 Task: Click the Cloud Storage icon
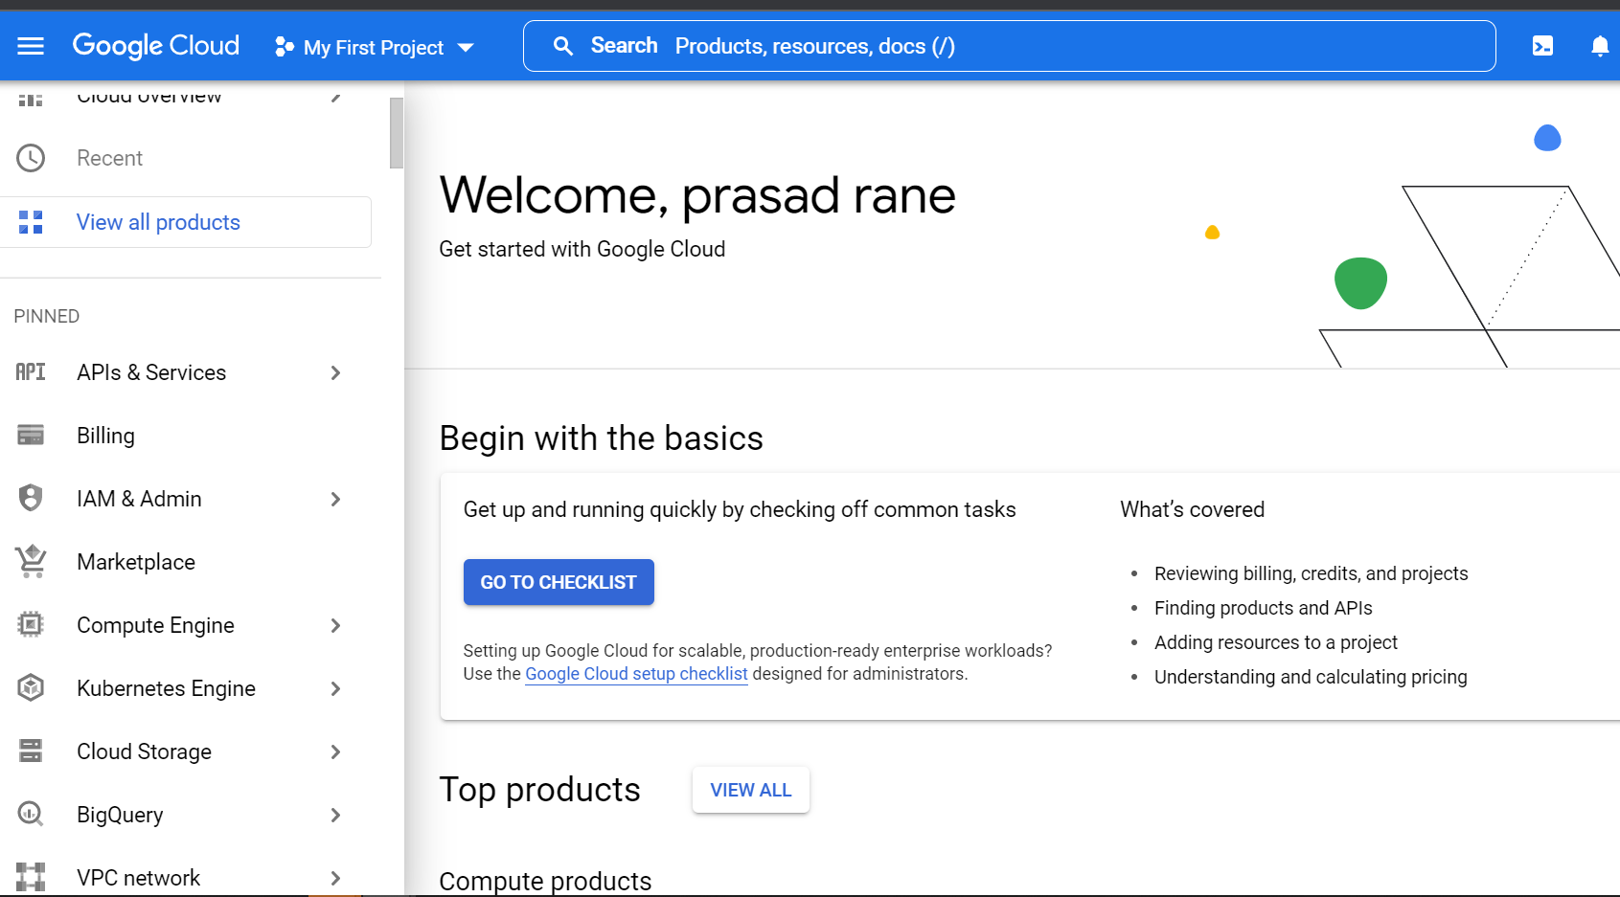click(x=31, y=751)
